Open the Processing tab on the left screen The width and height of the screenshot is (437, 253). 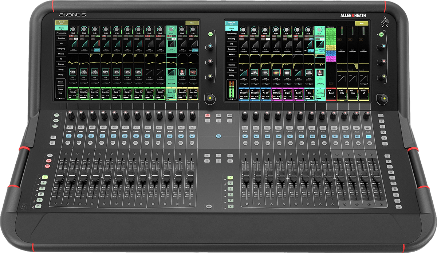(61, 33)
